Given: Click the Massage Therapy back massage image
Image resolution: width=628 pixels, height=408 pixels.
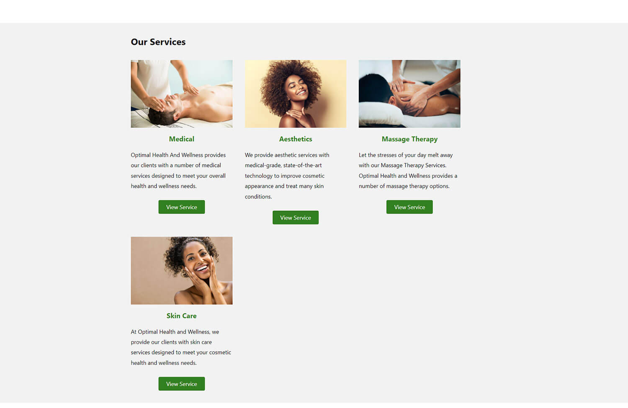Looking at the screenshot, I should [x=409, y=94].
